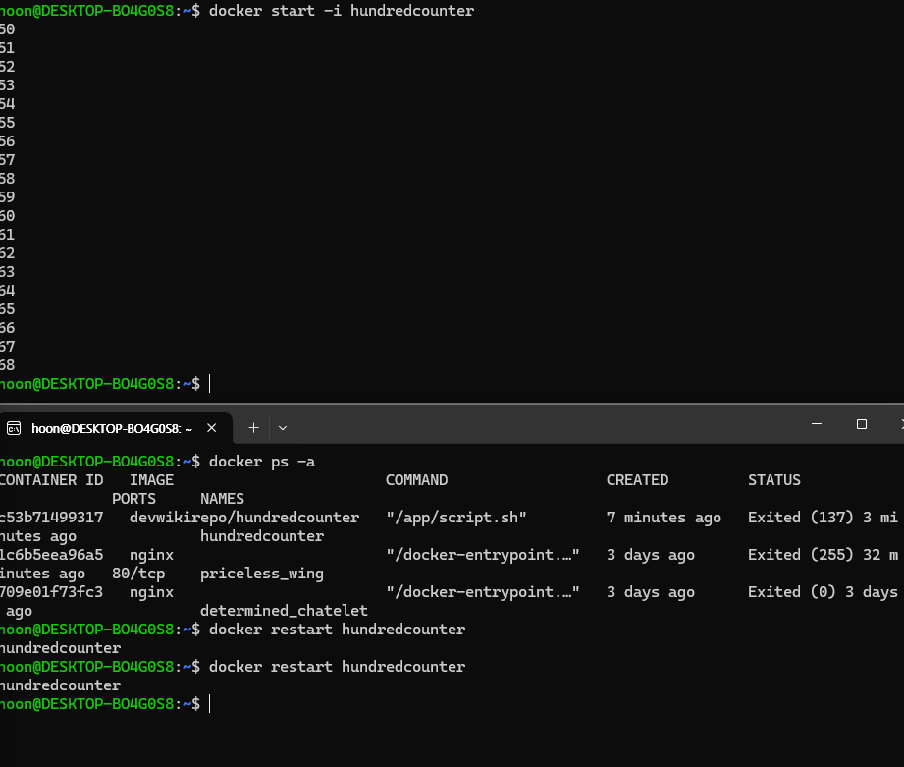Click the lower terminal's last prompt line

click(x=106, y=704)
